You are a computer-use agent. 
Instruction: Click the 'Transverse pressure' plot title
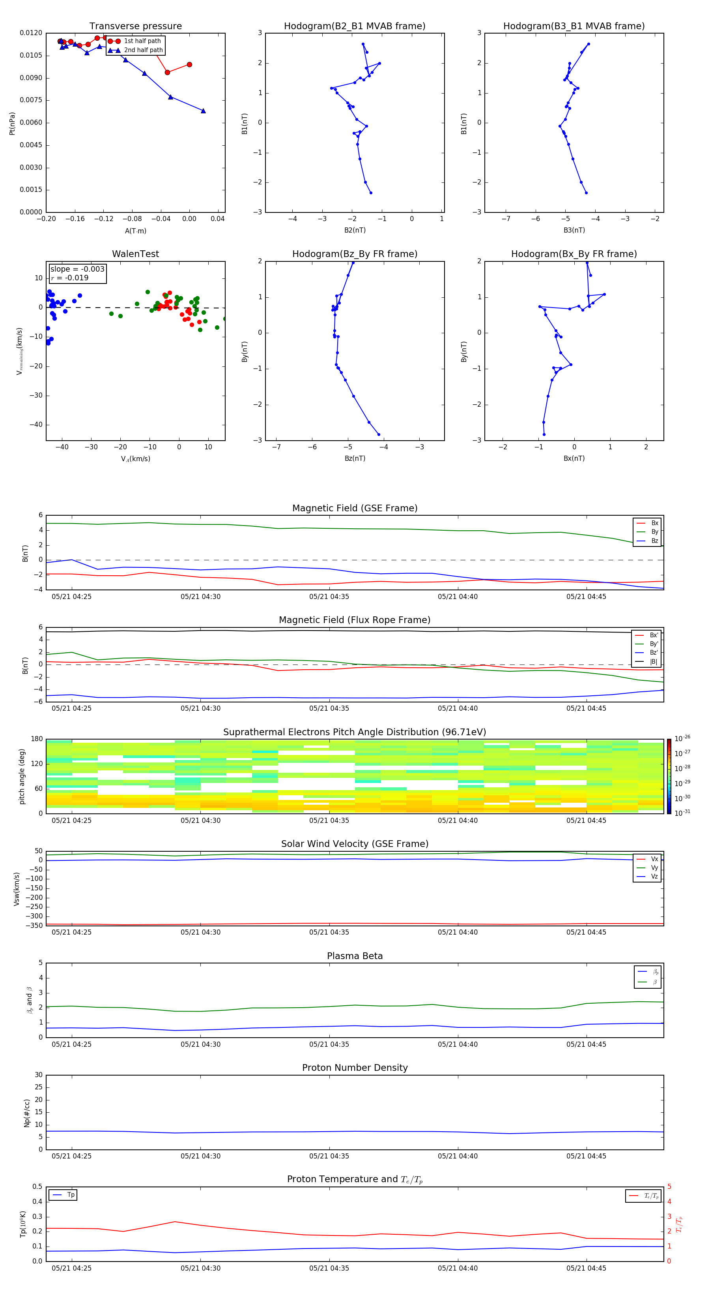tap(135, 26)
